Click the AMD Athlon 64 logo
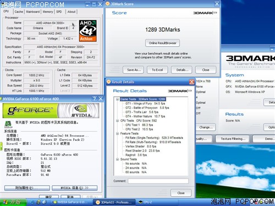 tap(88, 31)
